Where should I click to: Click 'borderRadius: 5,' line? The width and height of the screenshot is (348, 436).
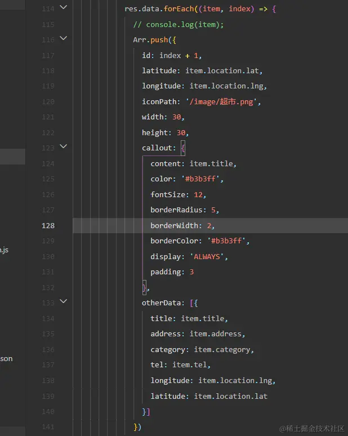point(185,210)
